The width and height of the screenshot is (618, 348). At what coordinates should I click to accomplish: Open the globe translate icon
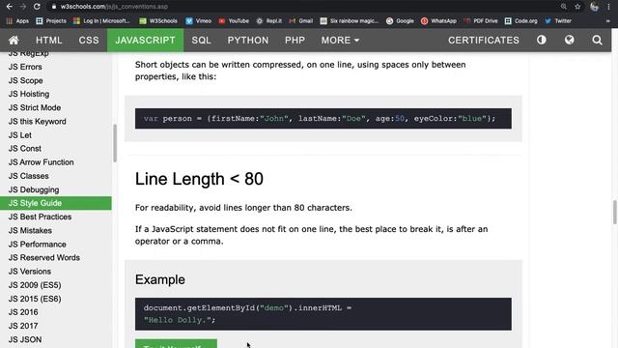pyautogui.click(x=569, y=40)
